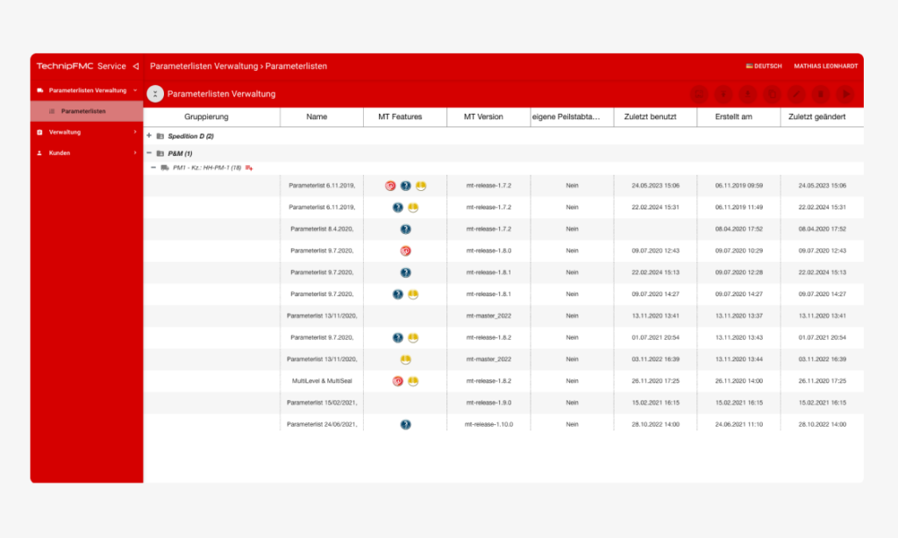Click the pencil edit toolbar icon
Screen dimensions: 898x538
[x=796, y=95]
